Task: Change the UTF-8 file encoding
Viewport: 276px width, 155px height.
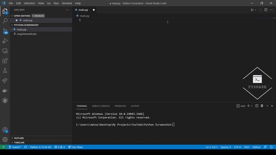Action: (x=237, y=147)
